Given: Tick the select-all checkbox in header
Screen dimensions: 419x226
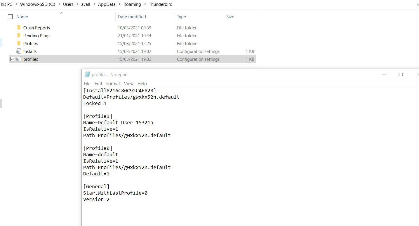Looking at the screenshot, I should [10, 17].
